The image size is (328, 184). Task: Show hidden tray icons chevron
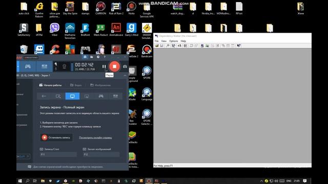click(x=261, y=181)
